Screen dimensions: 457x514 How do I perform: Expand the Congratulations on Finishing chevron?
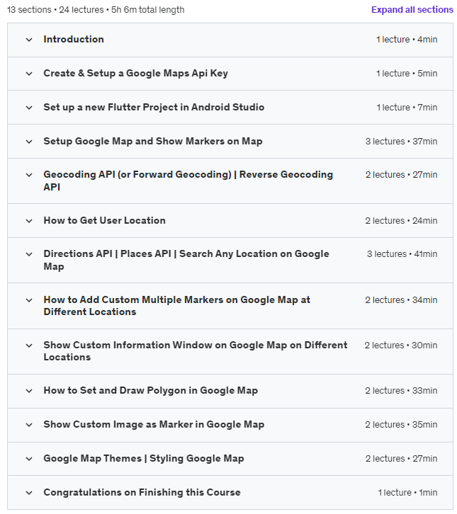pyautogui.click(x=29, y=493)
